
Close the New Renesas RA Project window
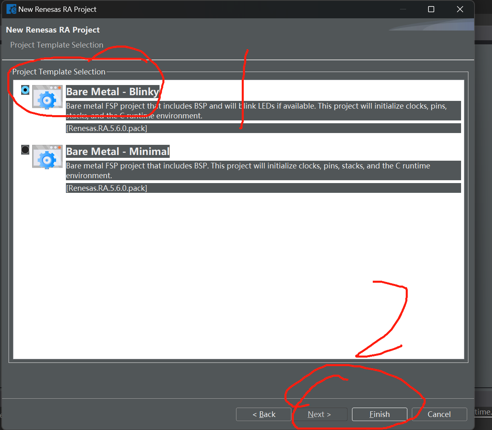click(x=460, y=9)
